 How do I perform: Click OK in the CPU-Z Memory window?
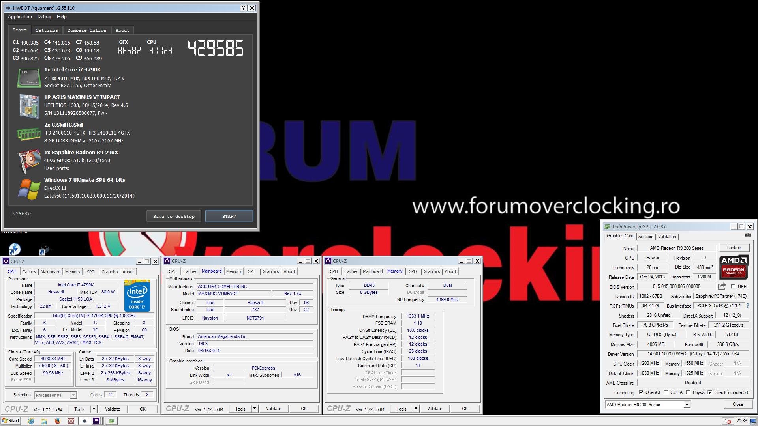click(465, 409)
